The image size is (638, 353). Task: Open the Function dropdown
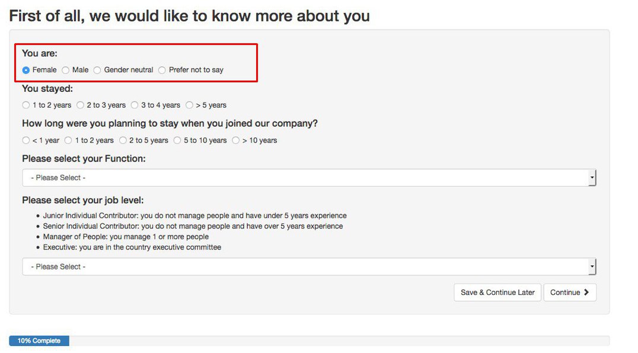[x=310, y=178]
